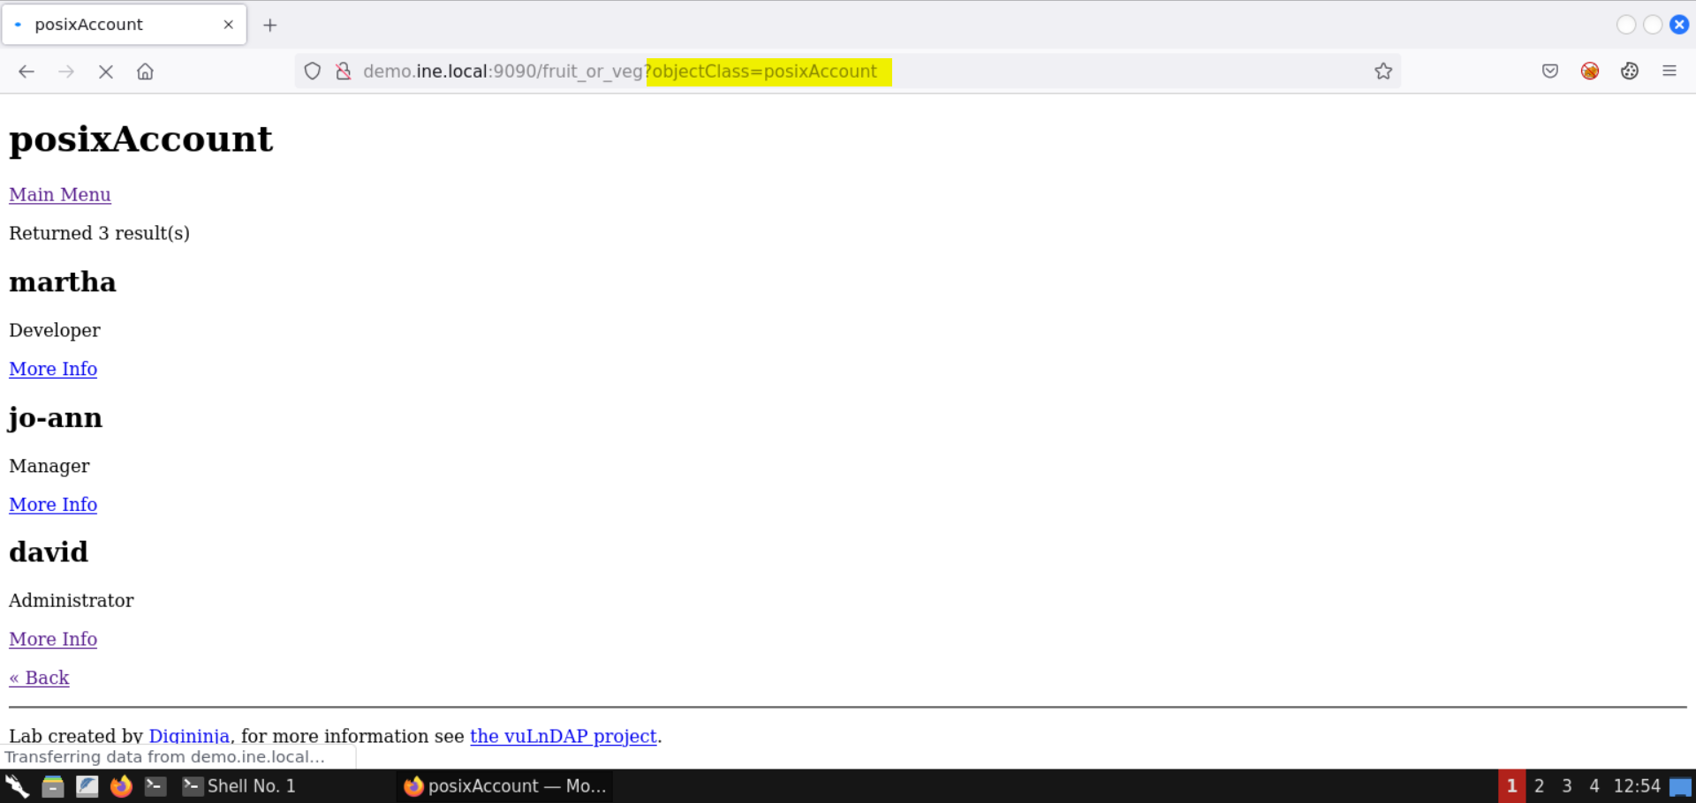Image resolution: width=1696 pixels, height=803 pixels.
Task: Follow the « Back link
Action: coord(39,678)
